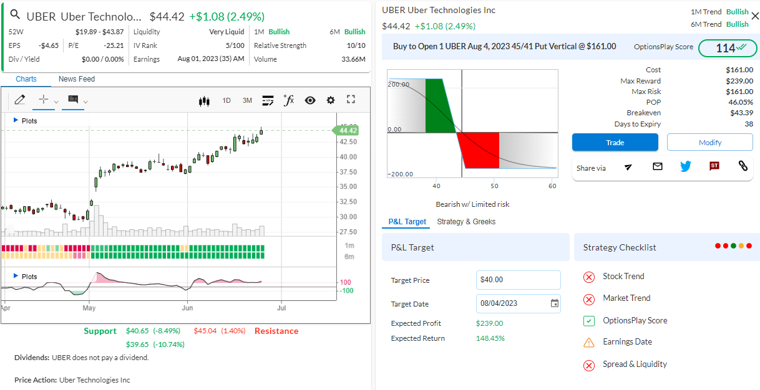Click the blue Trade button
Image resolution: width=760 pixels, height=390 pixels.
[615, 143]
